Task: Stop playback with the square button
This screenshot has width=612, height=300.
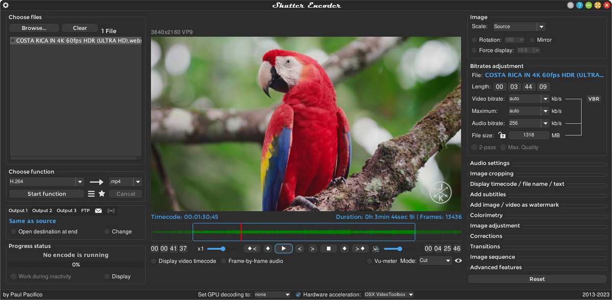Action: (x=329, y=248)
